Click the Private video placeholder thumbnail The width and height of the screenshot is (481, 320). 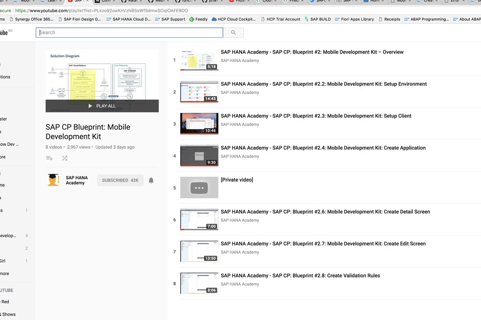199,188
